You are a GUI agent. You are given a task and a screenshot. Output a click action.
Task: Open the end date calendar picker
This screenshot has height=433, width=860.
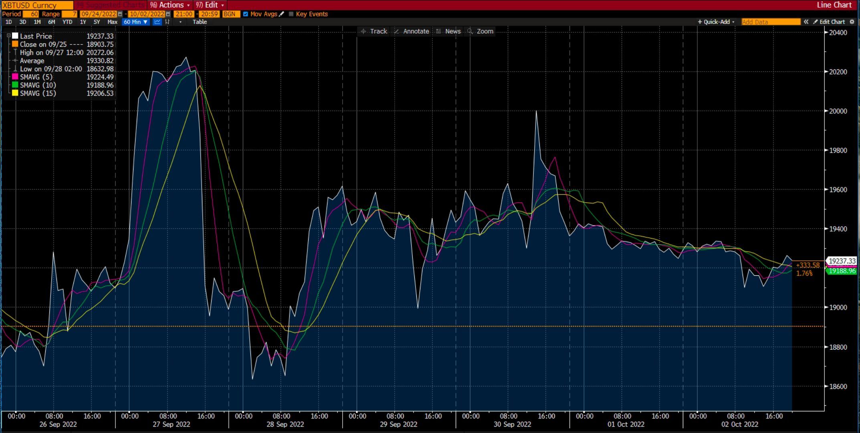[168, 14]
